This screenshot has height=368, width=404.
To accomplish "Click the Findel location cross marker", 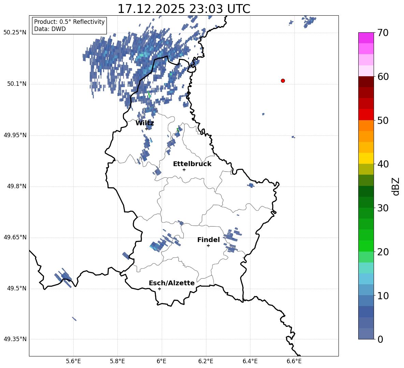I will pyautogui.click(x=208, y=246).
